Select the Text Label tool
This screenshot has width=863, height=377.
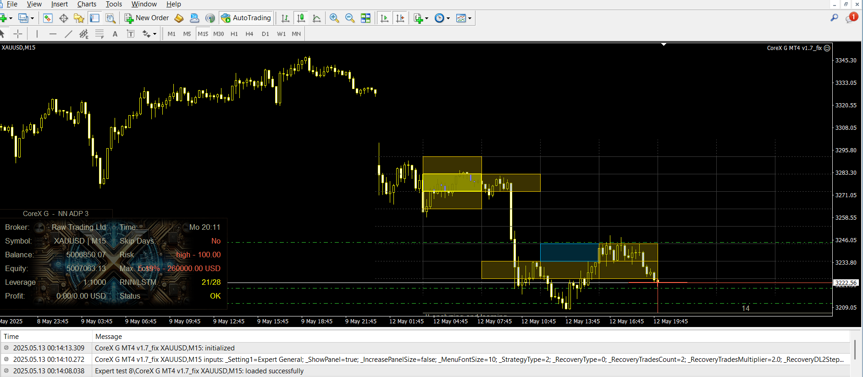point(131,33)
